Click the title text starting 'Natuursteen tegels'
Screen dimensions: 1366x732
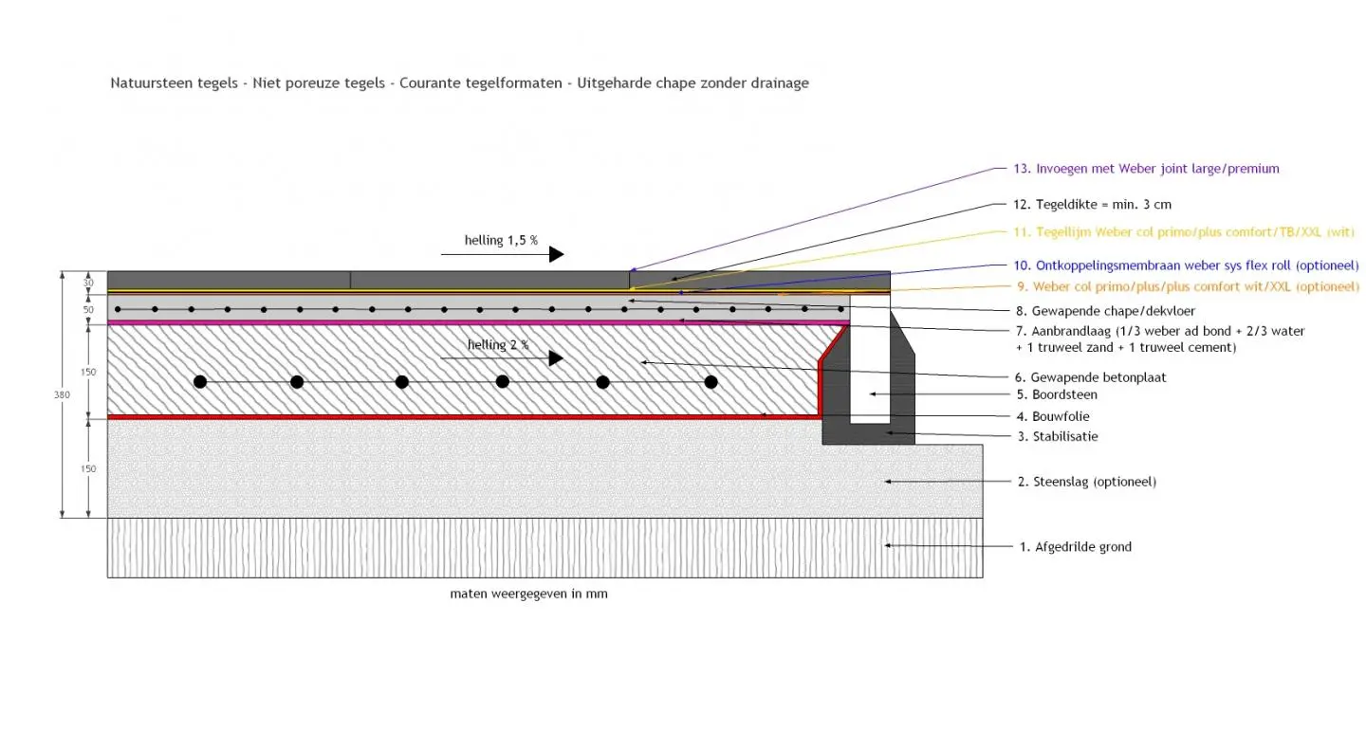point(459,83)
